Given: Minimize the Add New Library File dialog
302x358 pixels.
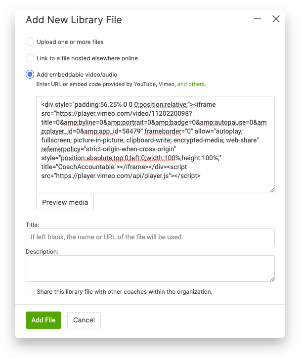Looking at the screenshot, I should pyautogui.click(x=258, y=19).
